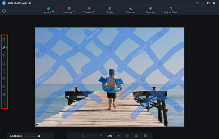This screenshot has width=219, height=139.
Task: Redo the brush stroke
Action: click(92, 136)
